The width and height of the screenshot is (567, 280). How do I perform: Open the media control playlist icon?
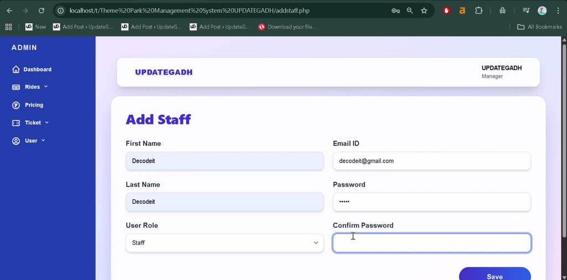pos(526,11)
